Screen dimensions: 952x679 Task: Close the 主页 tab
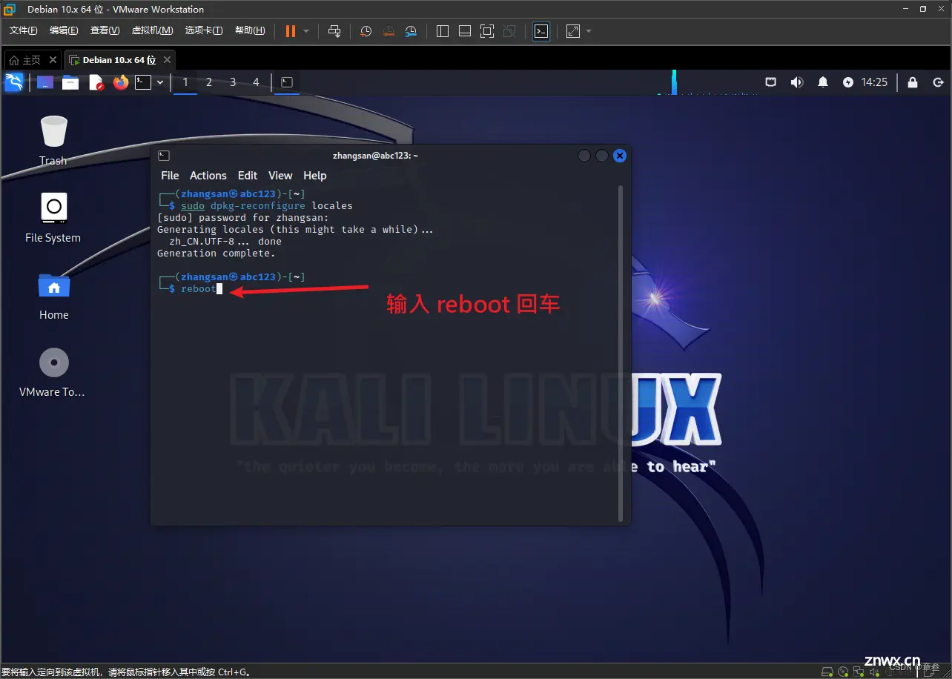pos(53,60)
